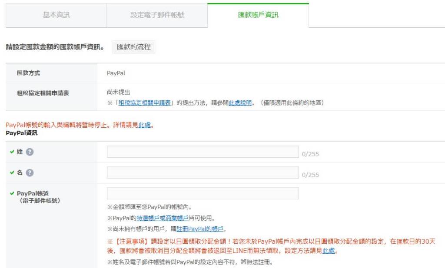Click into the 名 text input field
Screen dimensions: 445x268
(203, 172)
